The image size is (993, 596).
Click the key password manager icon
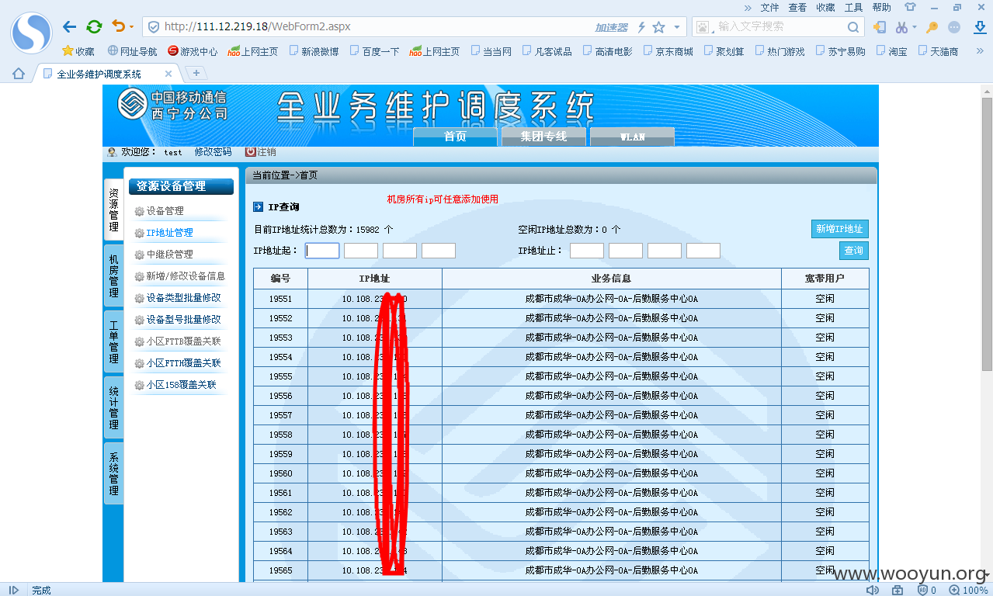coord(932,27)
